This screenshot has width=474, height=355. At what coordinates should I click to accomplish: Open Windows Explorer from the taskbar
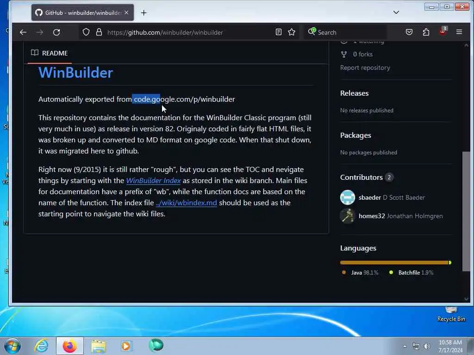(x=98, y=346)
